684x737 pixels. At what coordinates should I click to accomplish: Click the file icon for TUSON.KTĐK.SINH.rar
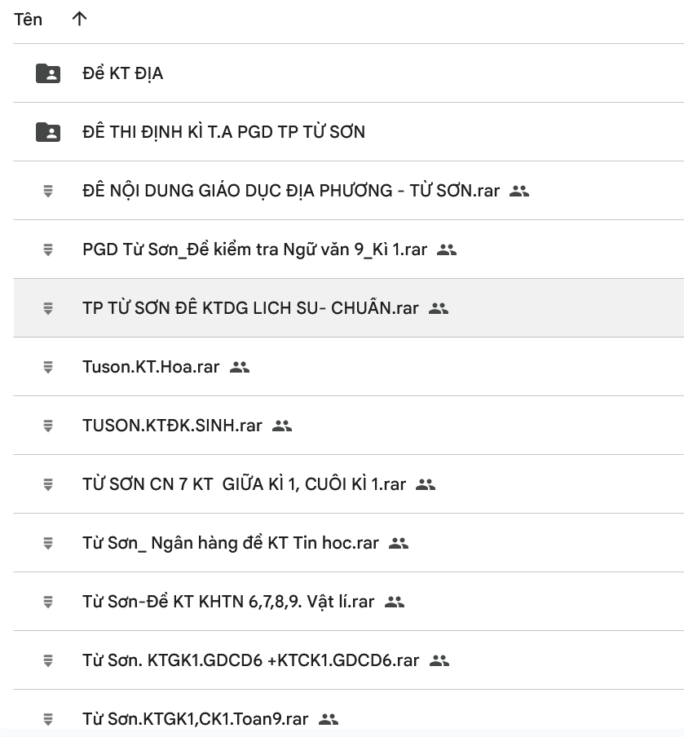(48, 426)
